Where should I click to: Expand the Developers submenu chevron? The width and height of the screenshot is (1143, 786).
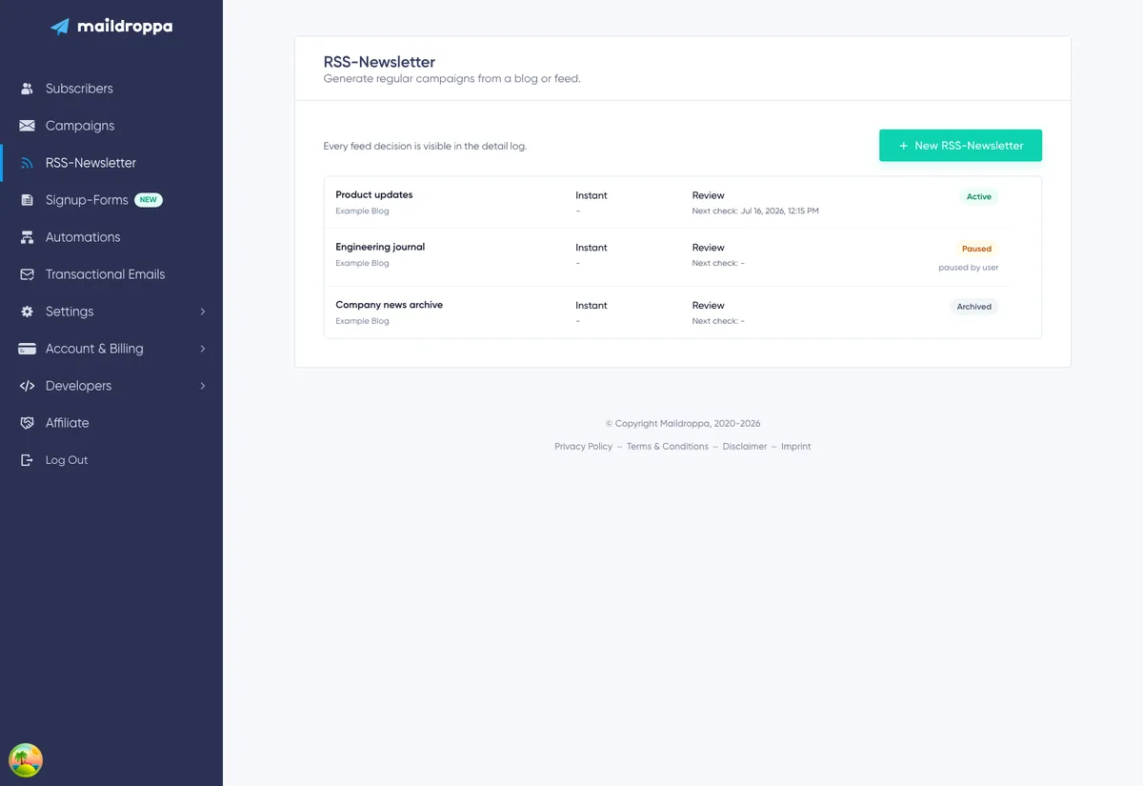tap(203, 386)
